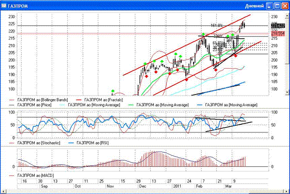Select the green Moving Average legend entry

tap(158, 105)
